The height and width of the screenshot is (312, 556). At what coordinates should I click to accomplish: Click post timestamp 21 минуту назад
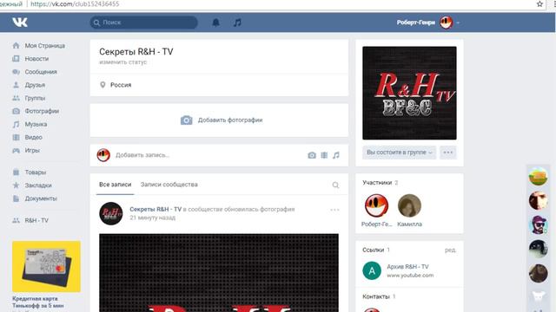coord(153,218)
